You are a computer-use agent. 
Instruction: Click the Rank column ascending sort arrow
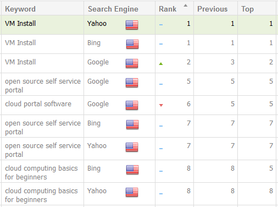click(x=186, y=6)
